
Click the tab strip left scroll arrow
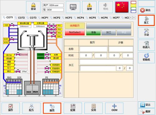(131, 18)
